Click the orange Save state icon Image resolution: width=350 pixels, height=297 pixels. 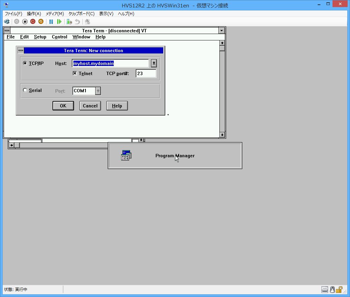pyautogui.click(x=41, y=22)
